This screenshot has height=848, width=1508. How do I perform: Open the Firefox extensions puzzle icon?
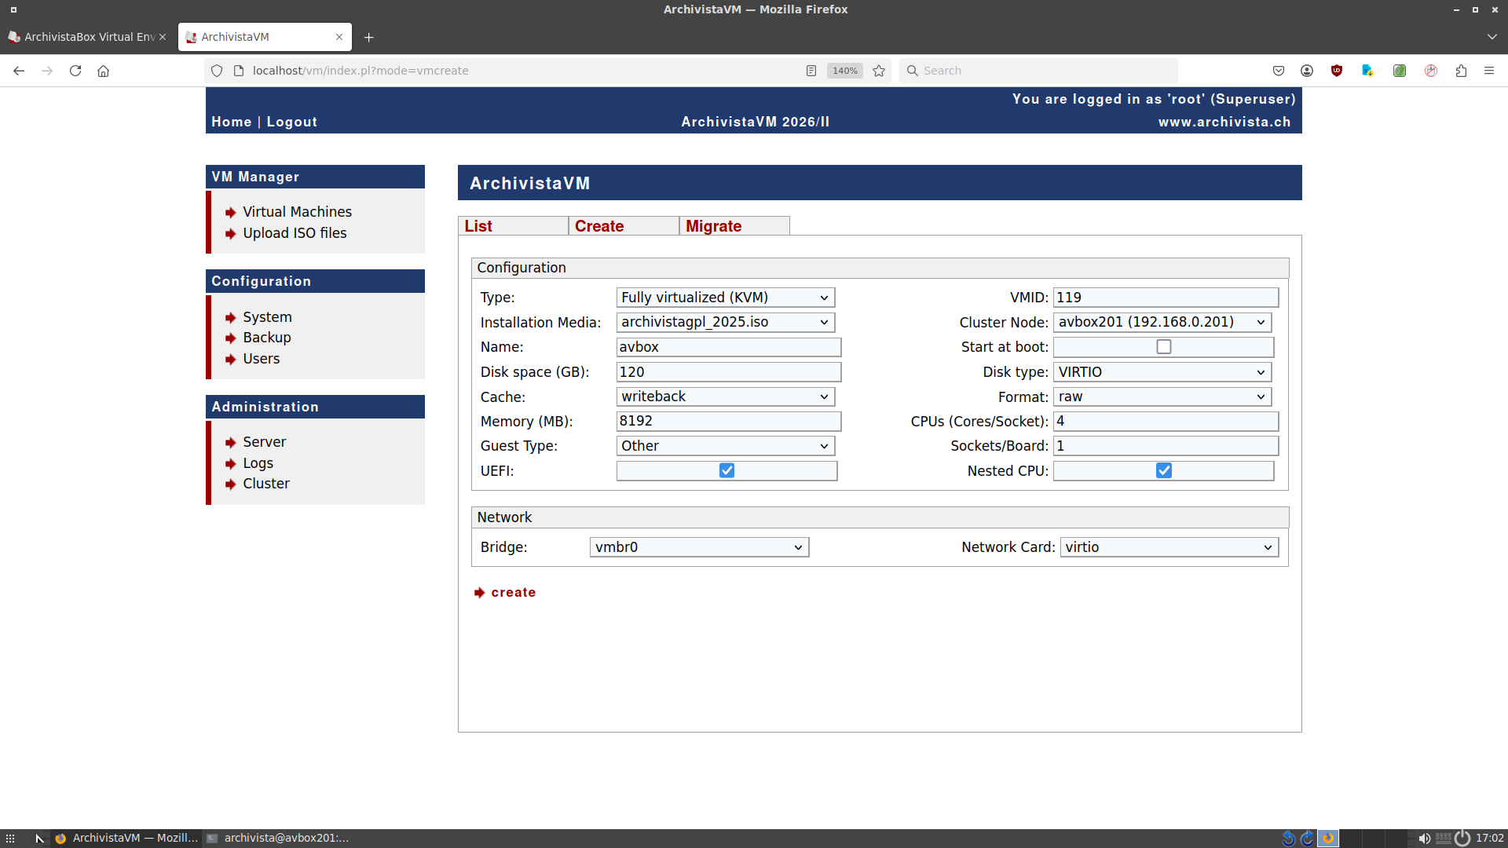pyautogui.click(x=1461, y=71)
